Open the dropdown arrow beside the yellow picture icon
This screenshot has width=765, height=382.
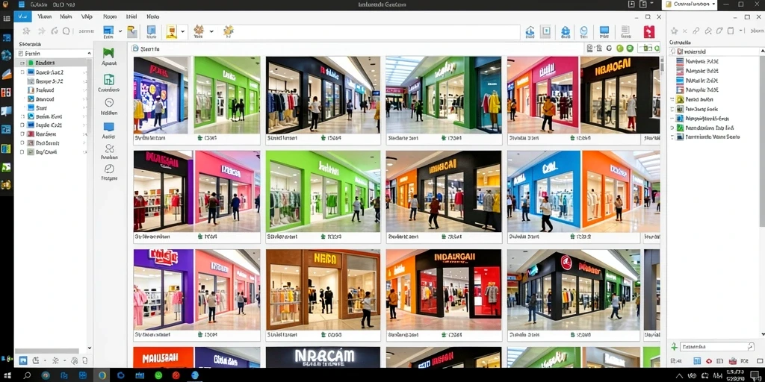point(182,31)
